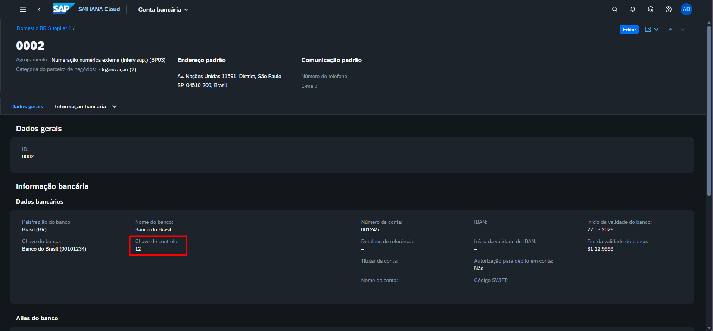This screenshot has height=331, width=713.
Task: Select the validity end date 31.12.9999
Action: point(600,249)
